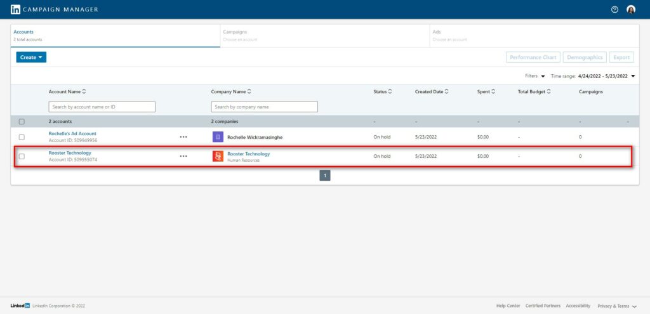650x314 pixels.
Task: Click Account ID: 509955074 text
Action: coord(73,159)
